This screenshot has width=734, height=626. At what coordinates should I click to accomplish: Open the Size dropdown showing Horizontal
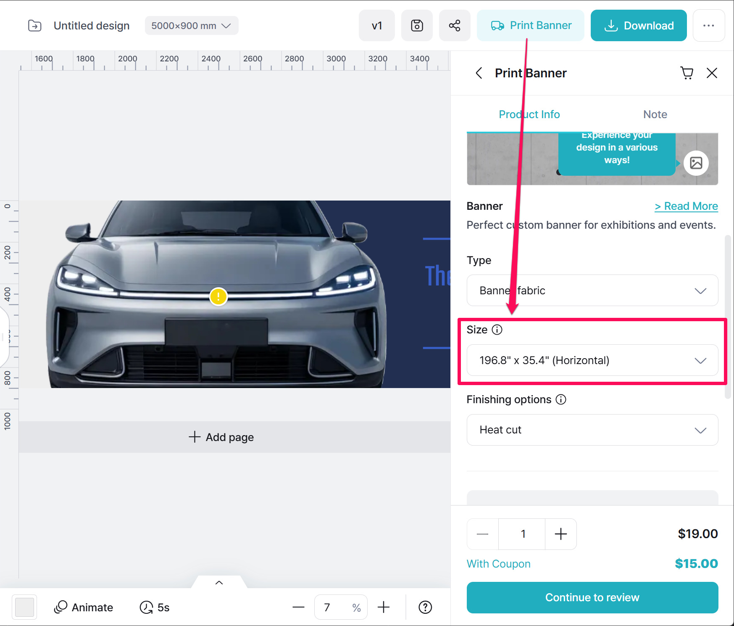[592, 360]
